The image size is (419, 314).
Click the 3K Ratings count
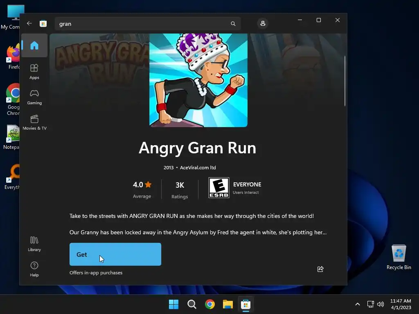pos(180,190)
